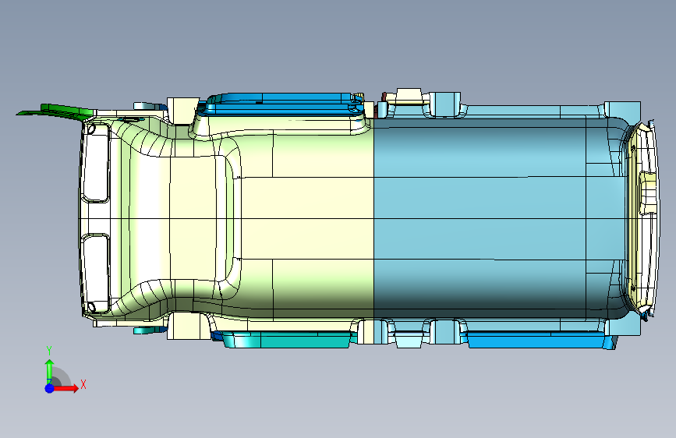Click the red X axis arrow of the triad
The image size is (676, 438).
point(67,388)
